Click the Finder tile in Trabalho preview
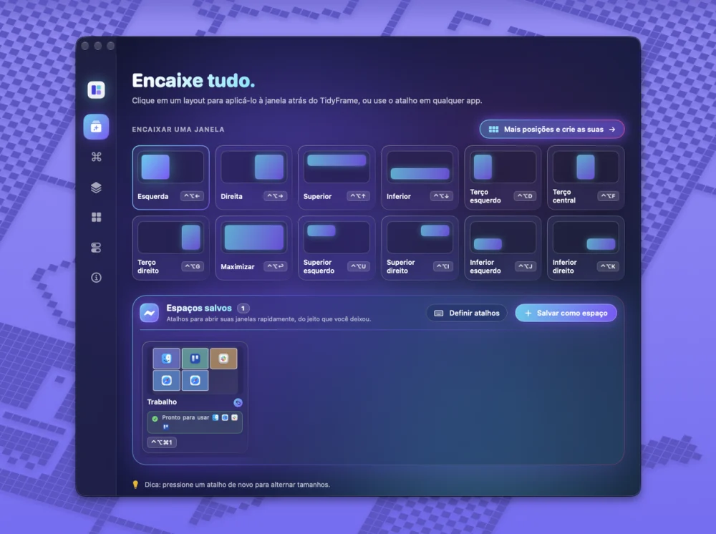 pos(166,359)
